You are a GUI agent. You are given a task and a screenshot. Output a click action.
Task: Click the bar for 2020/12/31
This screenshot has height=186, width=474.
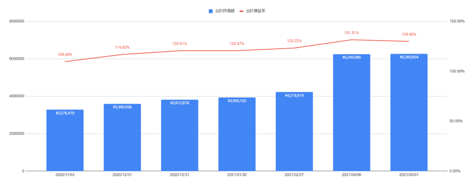pos(180,135)
